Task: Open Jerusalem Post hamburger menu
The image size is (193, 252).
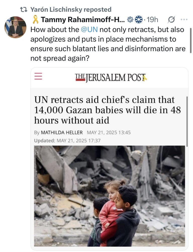Action: [x=38, y=76]
